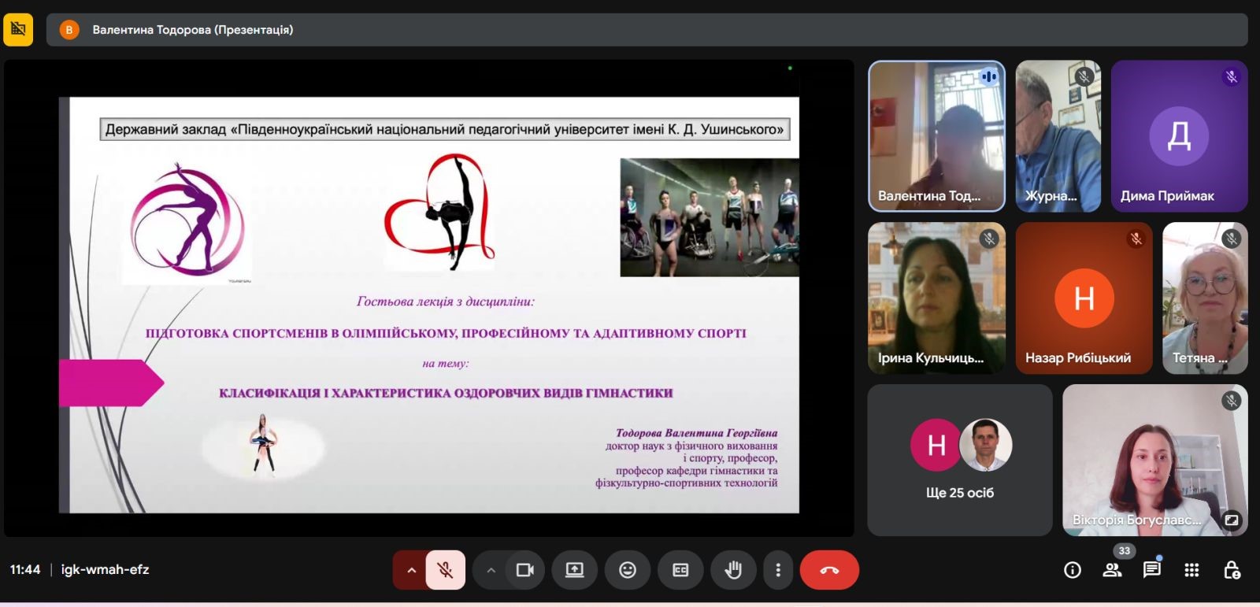
Task: Leave the call
Action: [x=829, y=570]
